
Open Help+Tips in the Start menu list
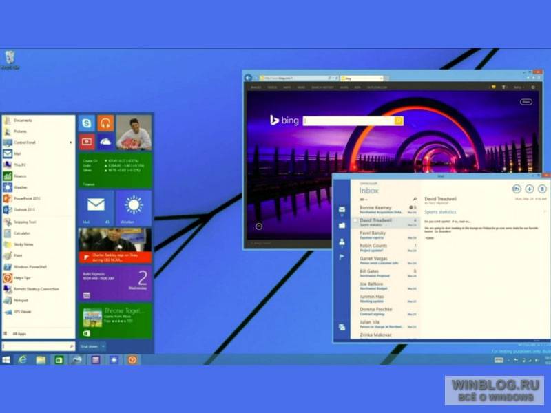pos(39,278)
